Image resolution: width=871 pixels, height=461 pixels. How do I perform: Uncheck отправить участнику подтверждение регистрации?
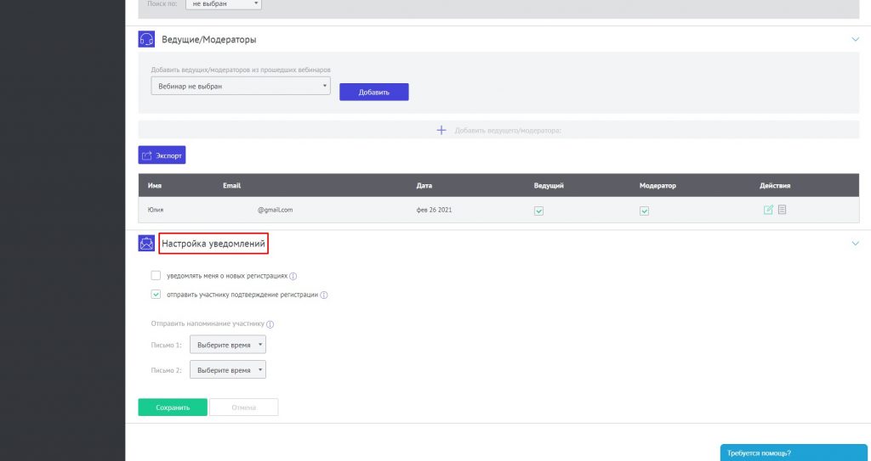156,295
